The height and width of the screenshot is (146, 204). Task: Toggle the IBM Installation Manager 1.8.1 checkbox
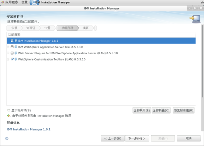coord(12,41)
